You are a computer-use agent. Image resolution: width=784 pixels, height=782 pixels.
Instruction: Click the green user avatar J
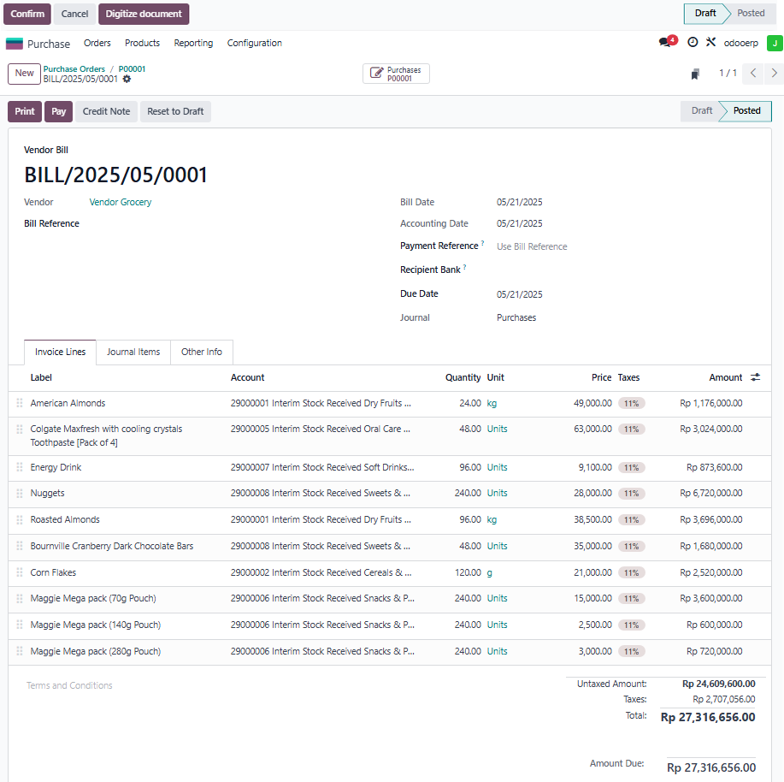pyautogui.click(x=775, y=43)
